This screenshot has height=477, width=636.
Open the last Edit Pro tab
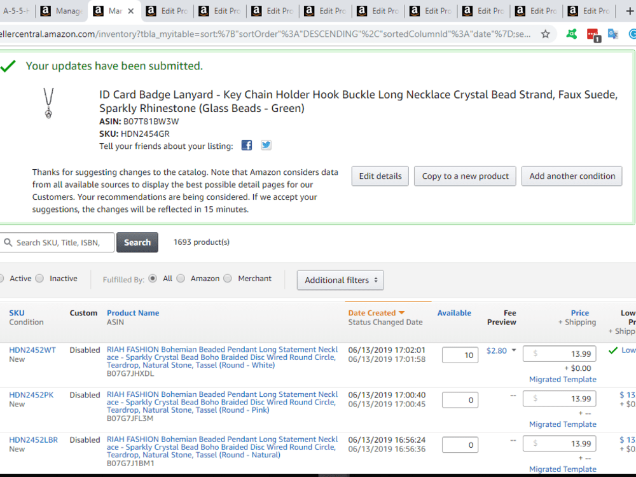click(x=590, y=11)
